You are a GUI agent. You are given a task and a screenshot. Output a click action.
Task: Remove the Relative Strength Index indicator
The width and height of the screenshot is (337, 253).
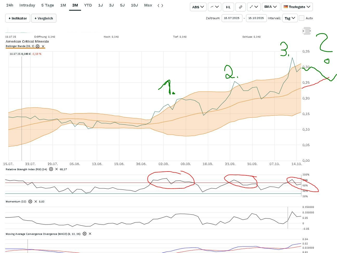tap(56, 169)
